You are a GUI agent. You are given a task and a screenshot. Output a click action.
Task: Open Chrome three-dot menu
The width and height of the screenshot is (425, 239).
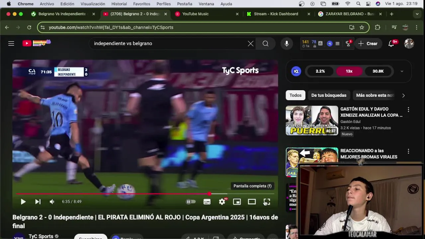click(x=417, y=27)
